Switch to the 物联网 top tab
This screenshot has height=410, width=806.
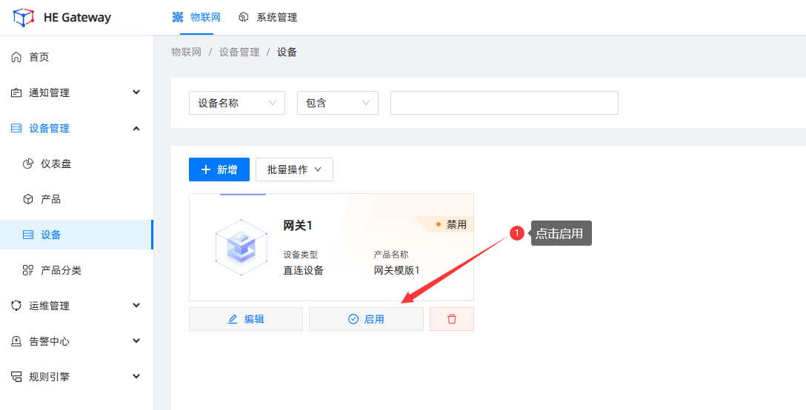pyautogui.click(x=196, y=17)
